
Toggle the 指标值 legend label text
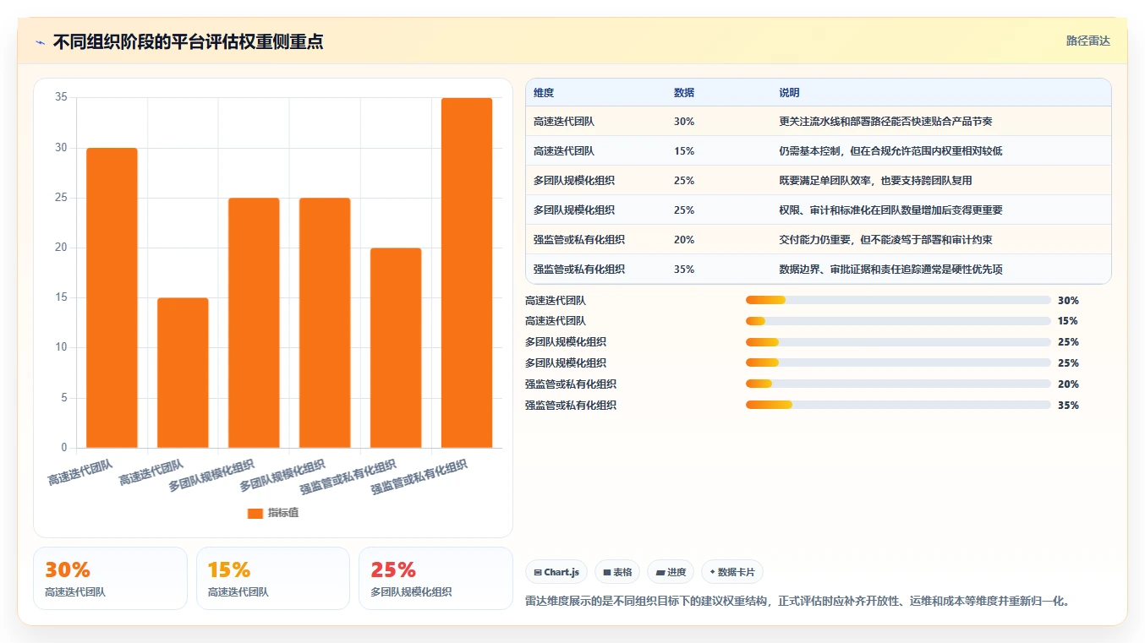click(x=283, y=513)
